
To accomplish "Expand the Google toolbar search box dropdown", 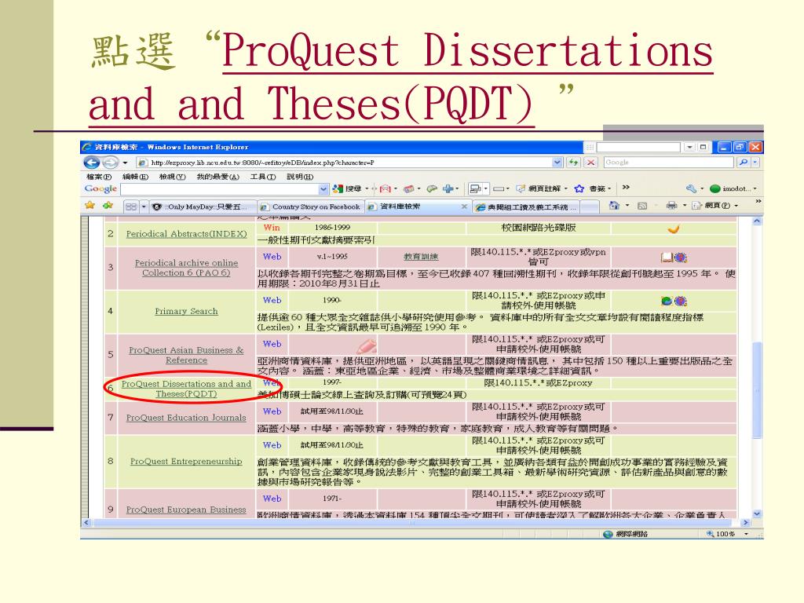I will coord(323,189).
